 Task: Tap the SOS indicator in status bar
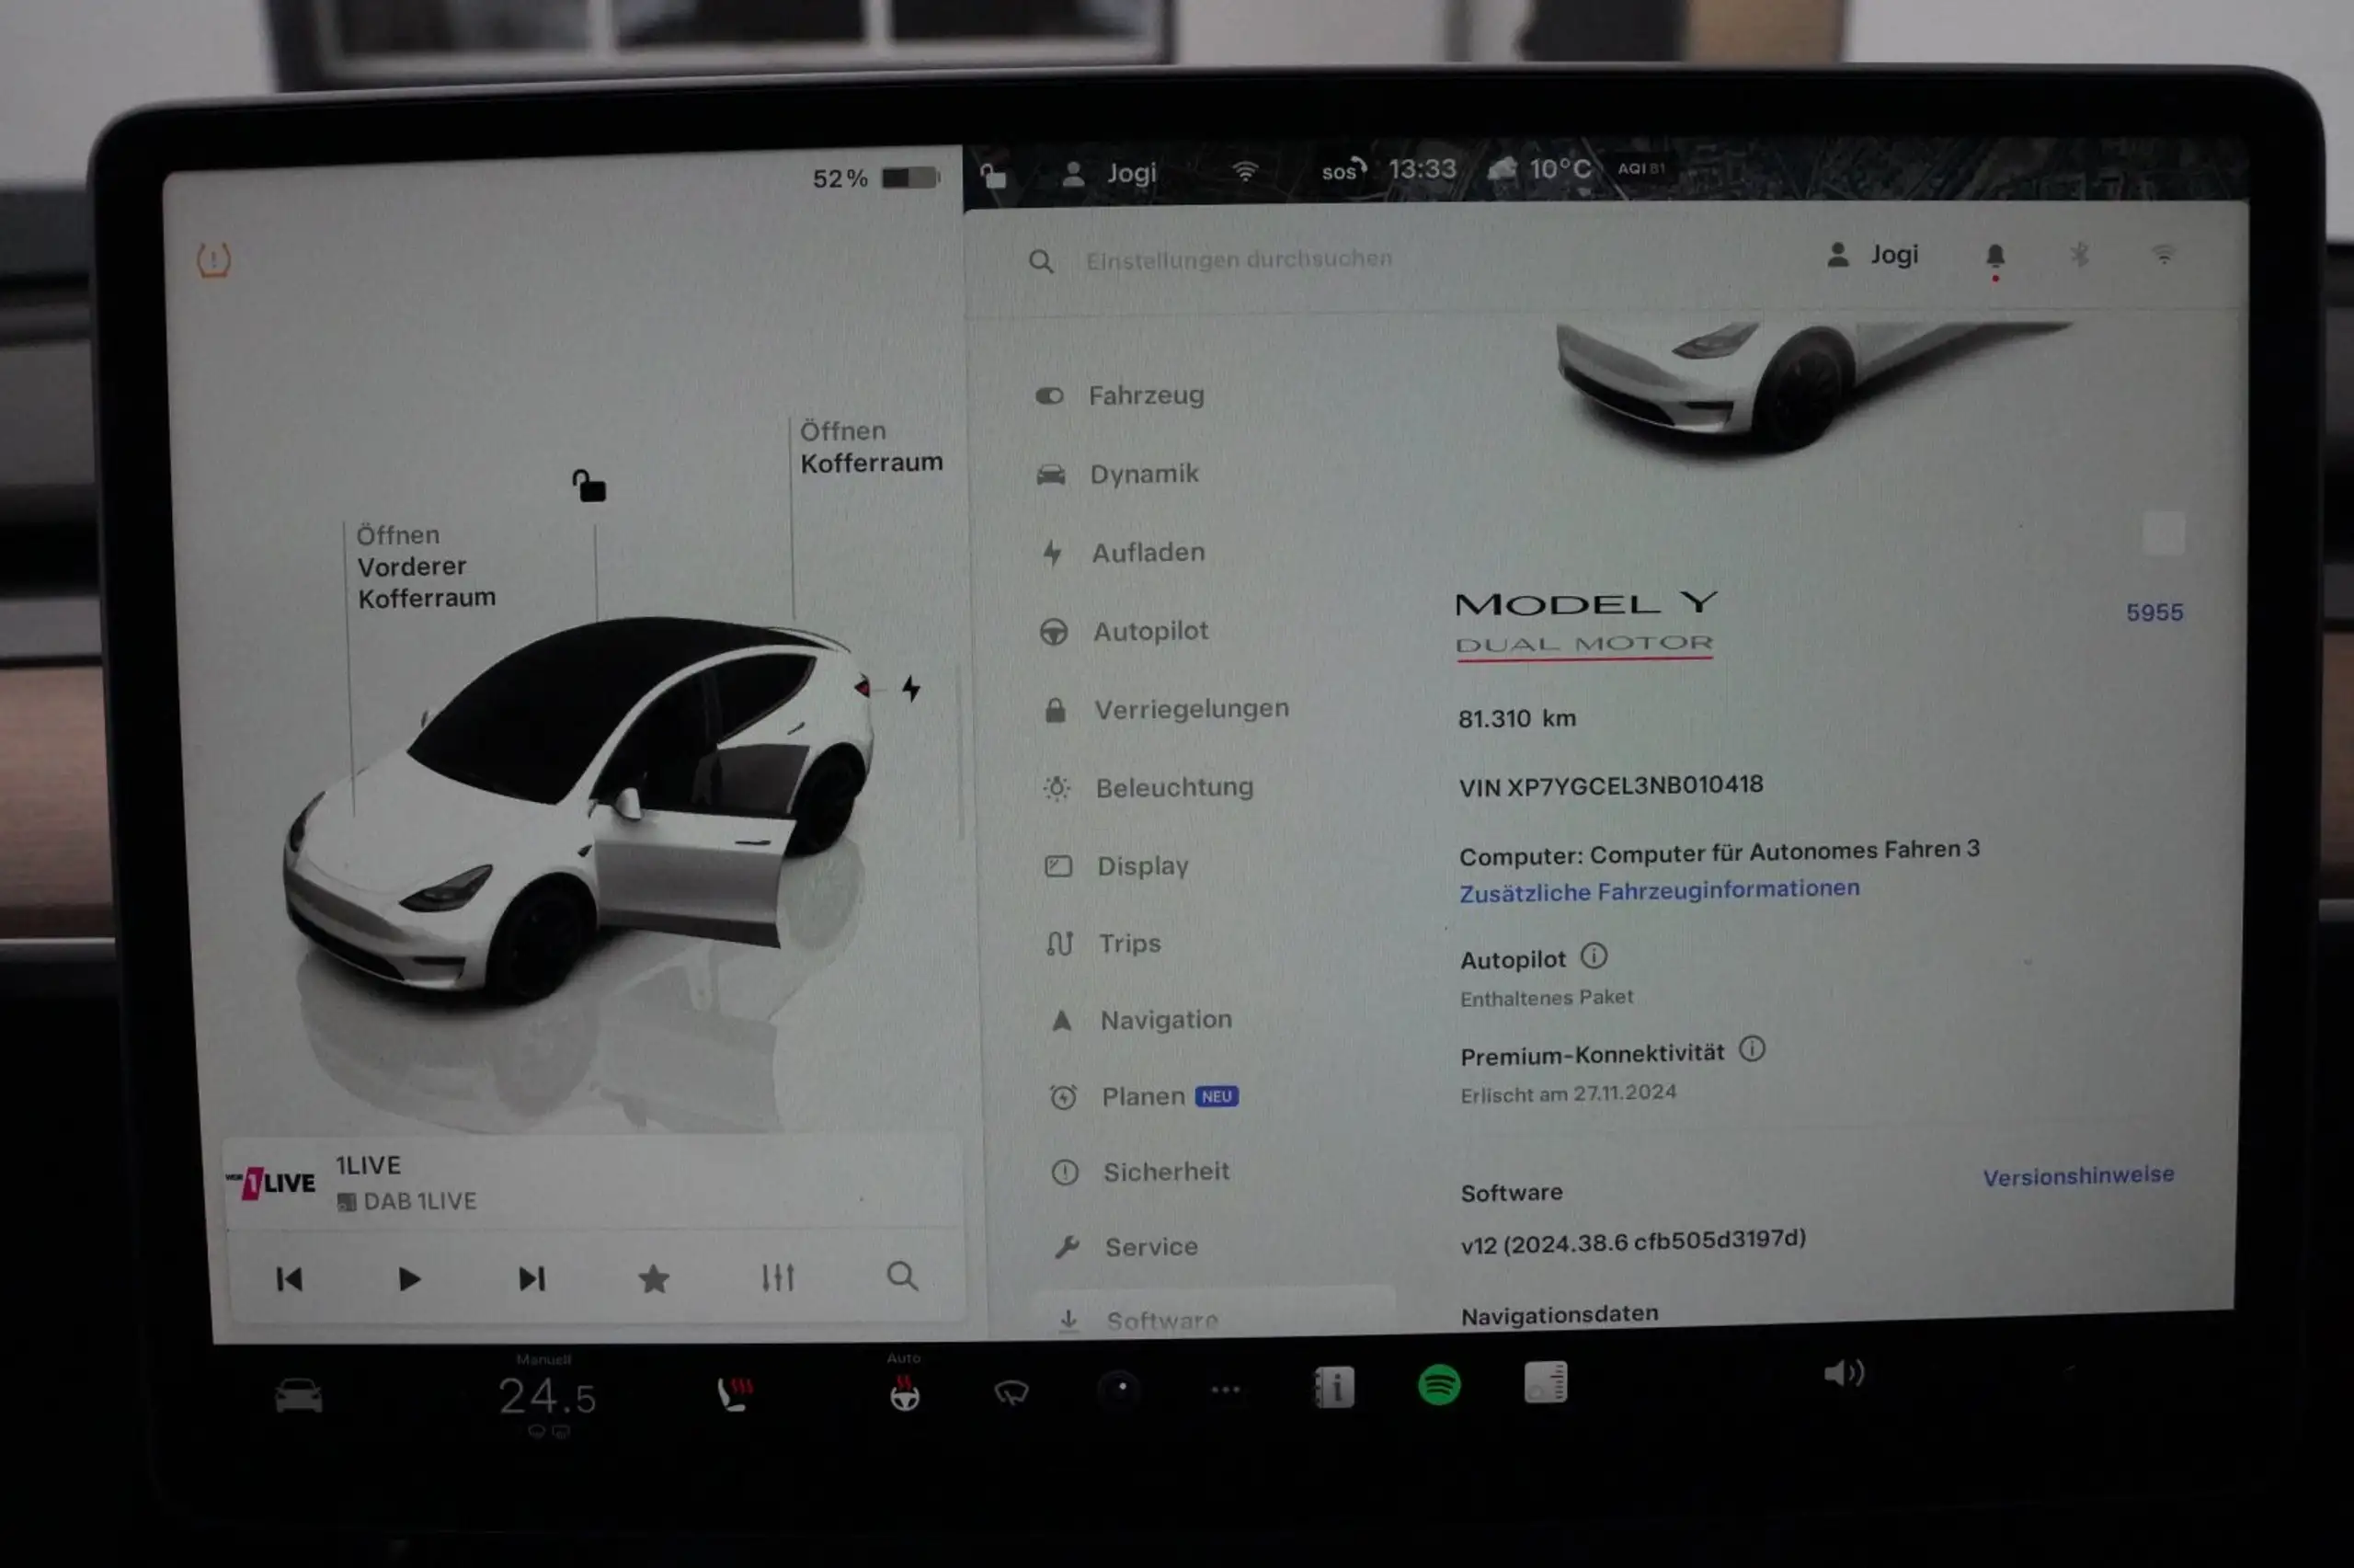click(1343, 170)
